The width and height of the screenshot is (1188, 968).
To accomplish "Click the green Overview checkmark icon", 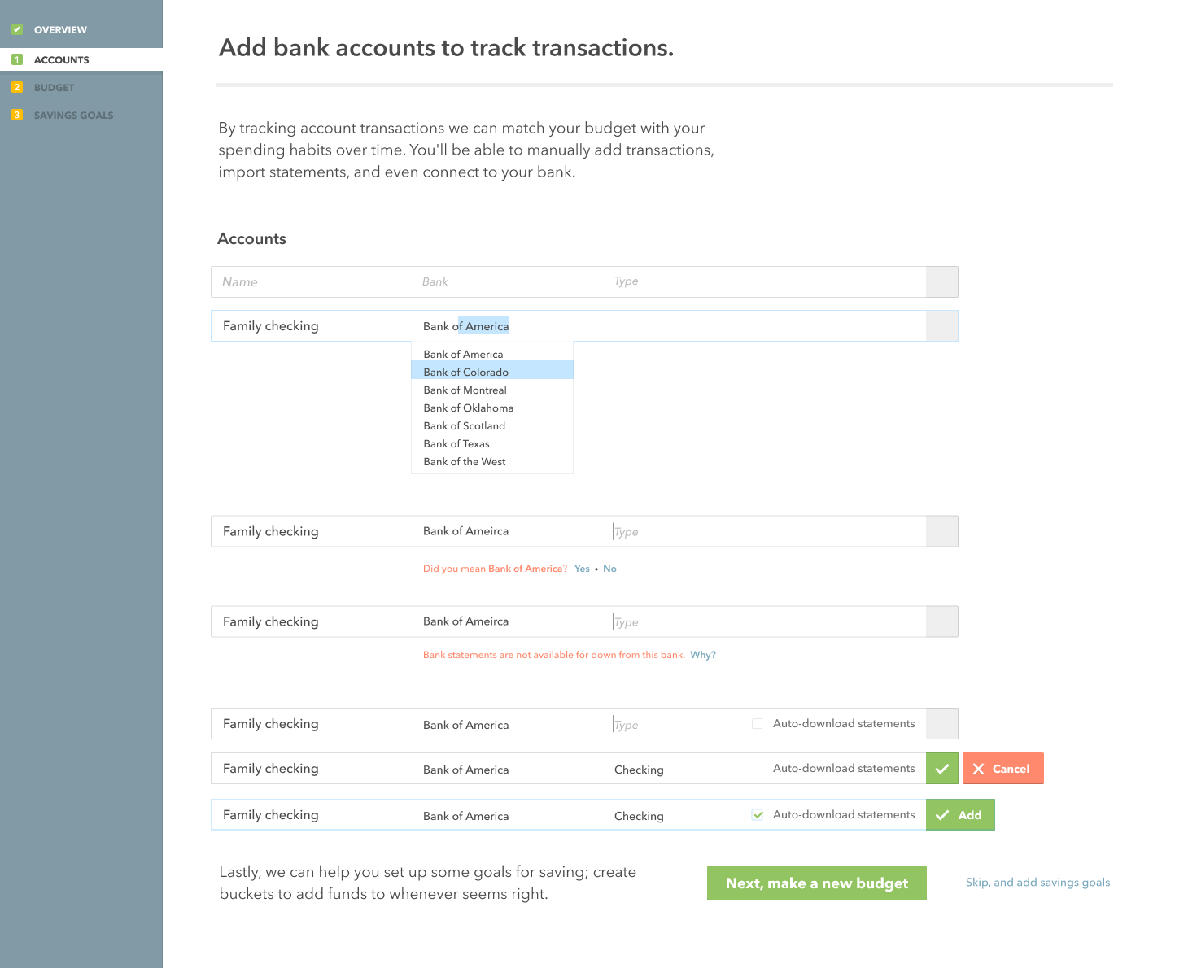I will point(17,29).
